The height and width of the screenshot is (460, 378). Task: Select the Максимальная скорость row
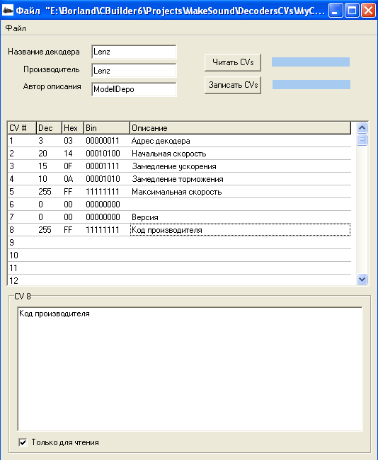(179, 192)
